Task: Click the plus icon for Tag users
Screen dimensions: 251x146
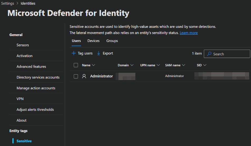Action: [74, 53]
